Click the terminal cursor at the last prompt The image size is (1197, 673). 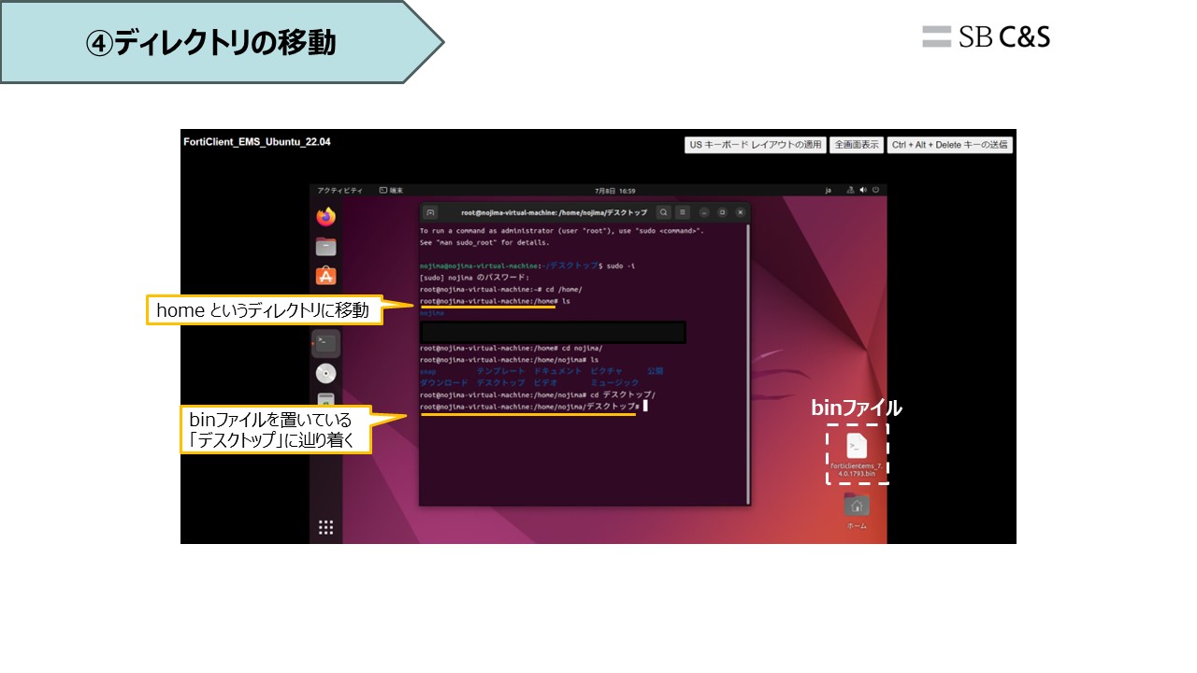[645, 407]
